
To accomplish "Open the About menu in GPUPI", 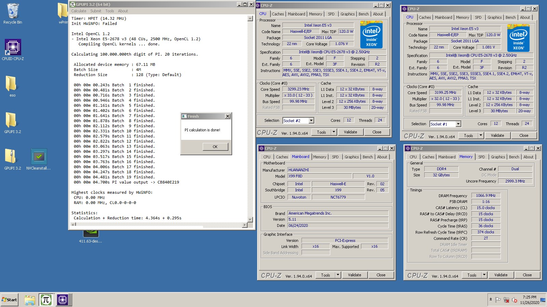I will [123, 11].
